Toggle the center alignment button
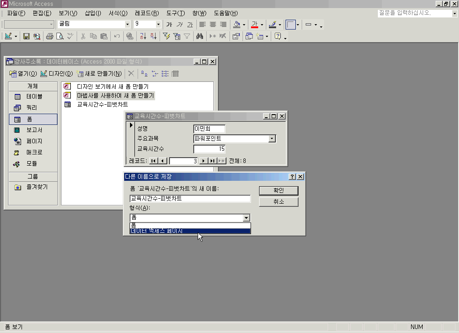 [213, 25]
